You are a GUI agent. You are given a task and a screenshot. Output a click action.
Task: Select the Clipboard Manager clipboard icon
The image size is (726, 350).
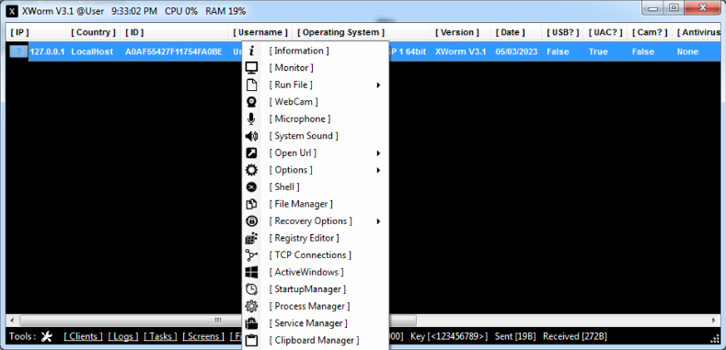pos(251,340)
